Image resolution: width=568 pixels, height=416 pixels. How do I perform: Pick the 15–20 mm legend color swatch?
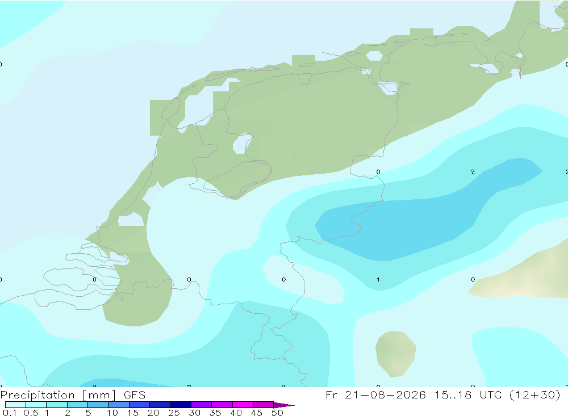(x=140, y=405)
